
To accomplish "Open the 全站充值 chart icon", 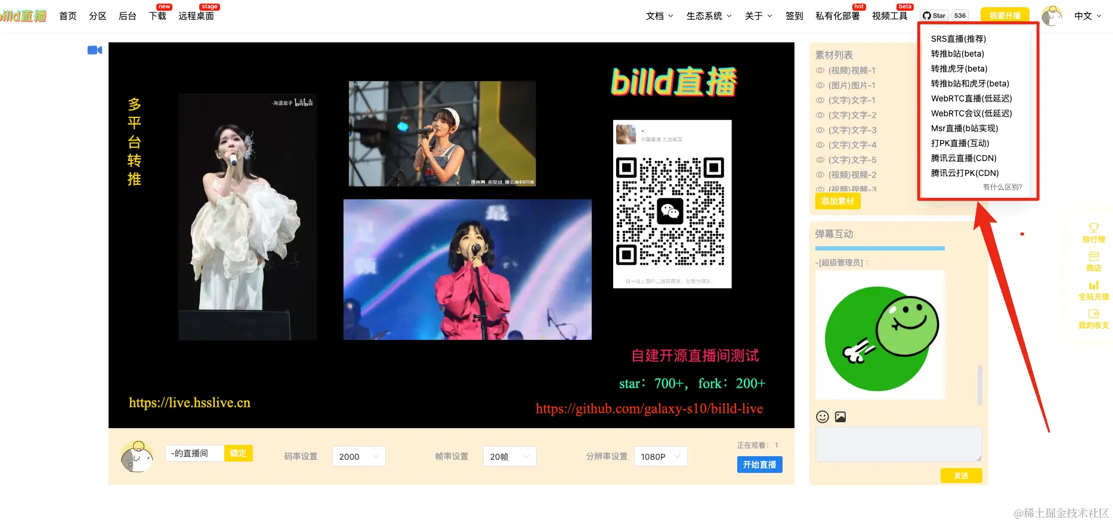I will tap(1093, 285).
